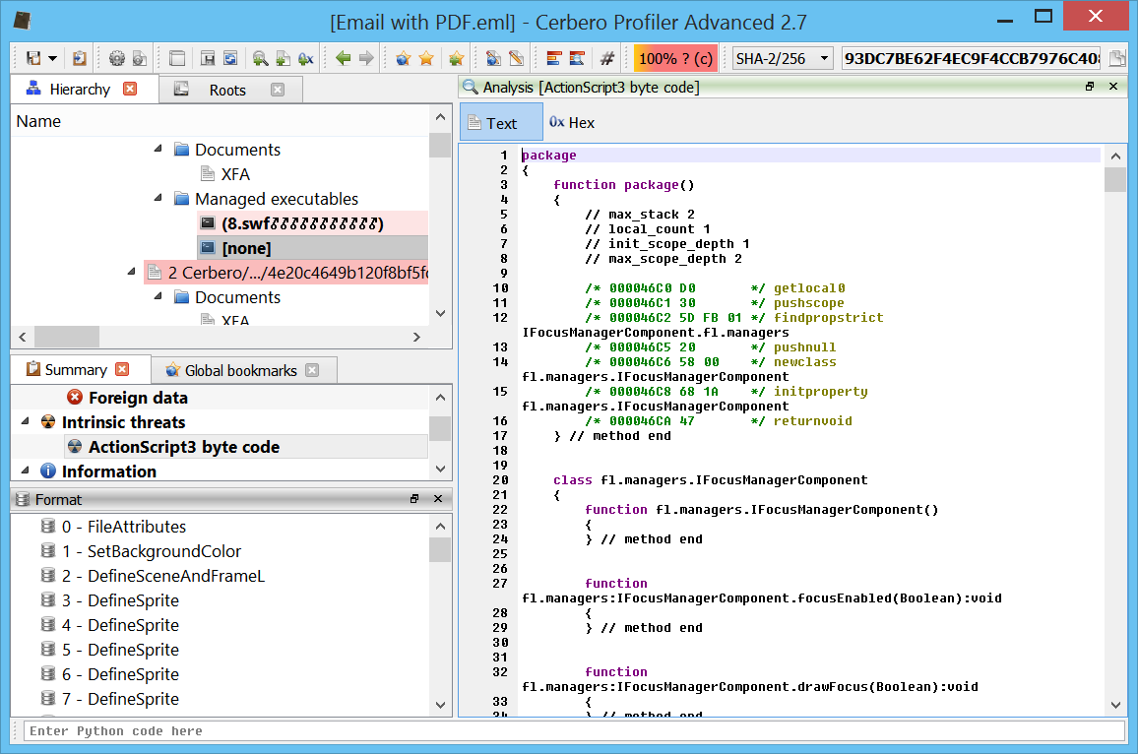Collapse the Information section
This screenshot has height=754, width=1138.
click(27, 471)
